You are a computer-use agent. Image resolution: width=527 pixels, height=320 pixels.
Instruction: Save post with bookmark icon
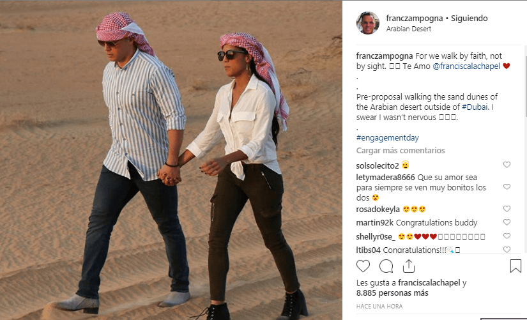click(516, 266)
